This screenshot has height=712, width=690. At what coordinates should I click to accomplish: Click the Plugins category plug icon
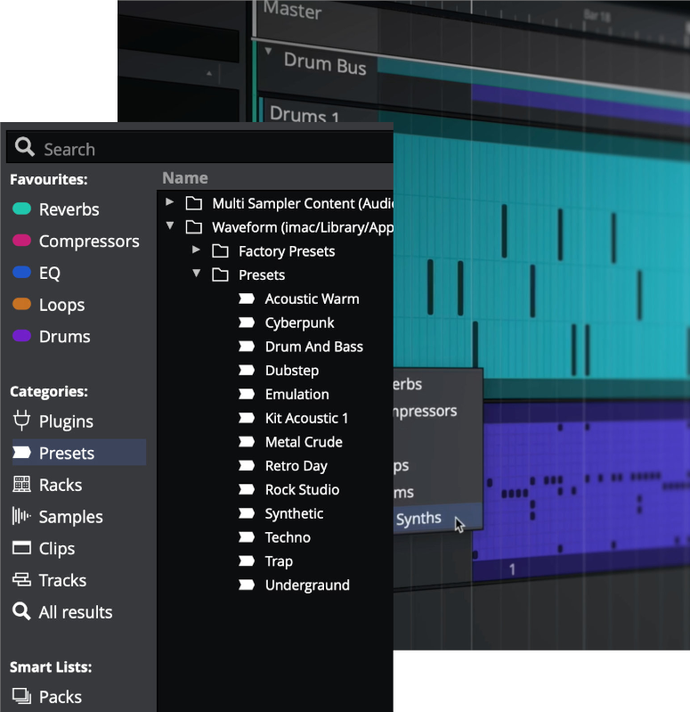[21, 421]
